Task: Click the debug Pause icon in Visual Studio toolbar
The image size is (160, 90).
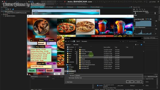Action: click(2, 2)
